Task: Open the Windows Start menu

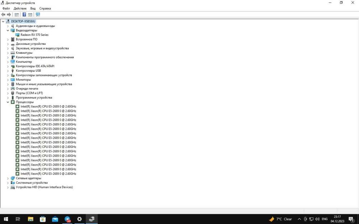Action: tap(6, 219)
